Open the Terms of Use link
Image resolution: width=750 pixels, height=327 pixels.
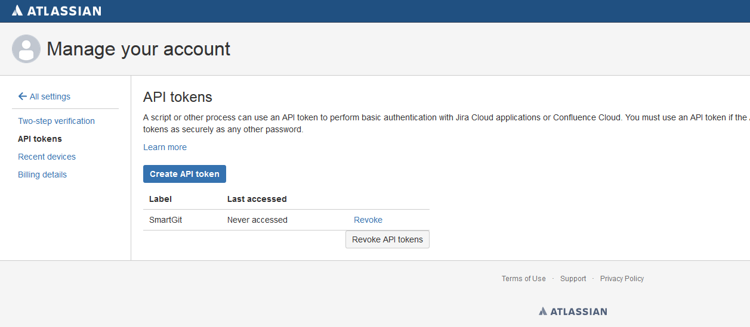pyautogui.click(x=523, y=279)
